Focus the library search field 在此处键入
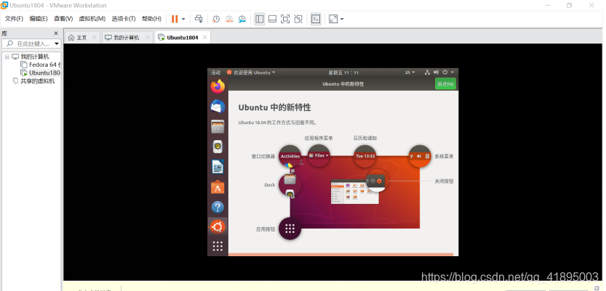Screen dimensions: 606x291 (31, 44)
